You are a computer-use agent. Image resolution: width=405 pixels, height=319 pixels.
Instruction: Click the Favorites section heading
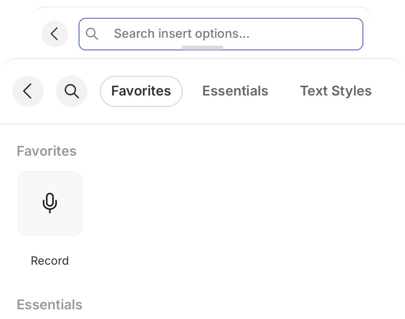click(47, 151)
